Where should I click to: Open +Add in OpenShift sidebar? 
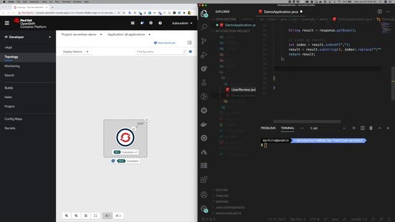(x=8, y=47)
